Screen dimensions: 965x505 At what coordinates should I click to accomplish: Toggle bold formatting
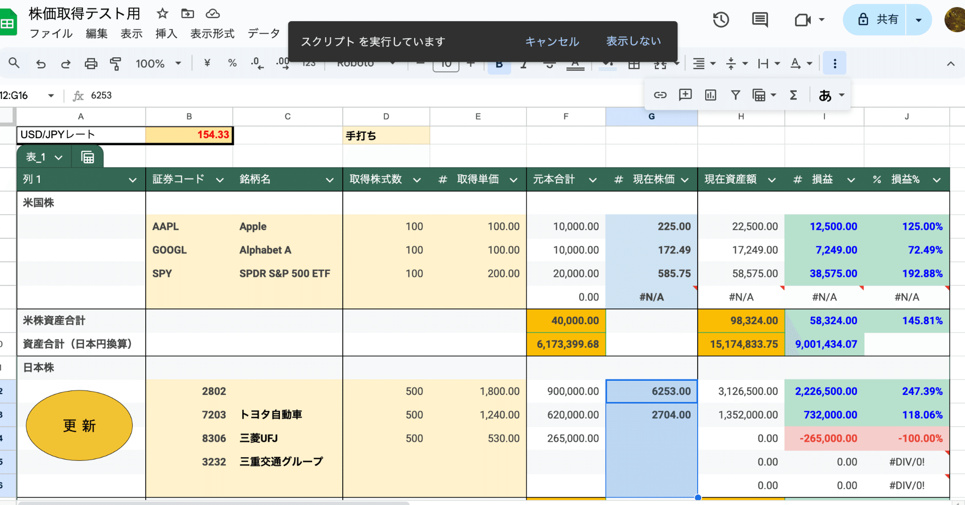click(498, 63)
